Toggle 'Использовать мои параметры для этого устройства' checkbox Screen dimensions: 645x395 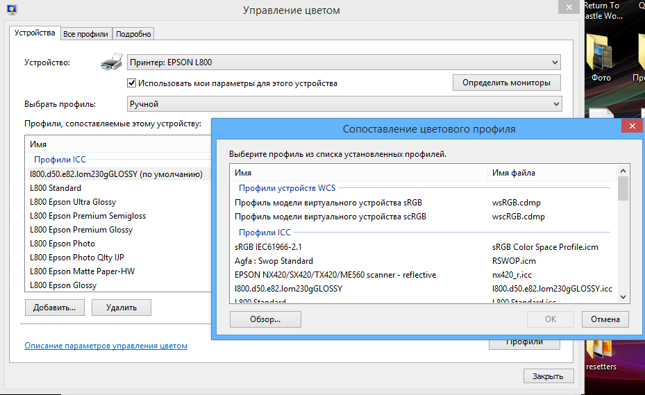coord(131,83)
